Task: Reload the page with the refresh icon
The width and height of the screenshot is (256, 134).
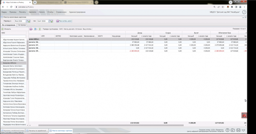Action: (x=11, y=7)
